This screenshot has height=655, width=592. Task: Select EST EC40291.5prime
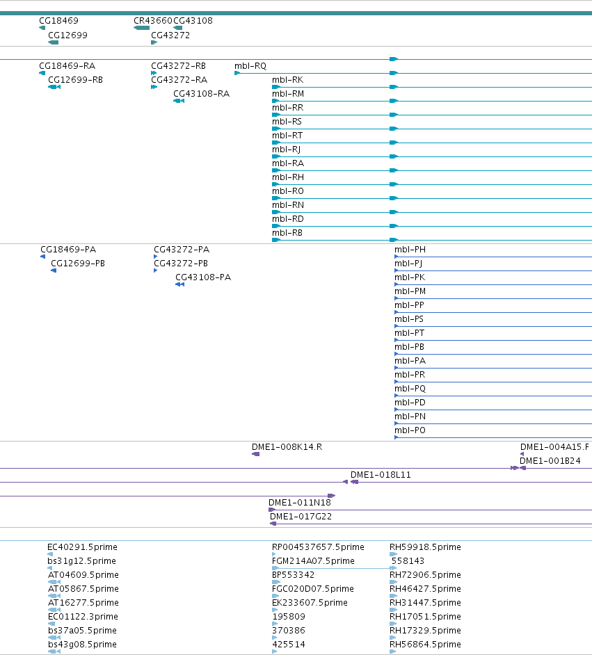82,547
